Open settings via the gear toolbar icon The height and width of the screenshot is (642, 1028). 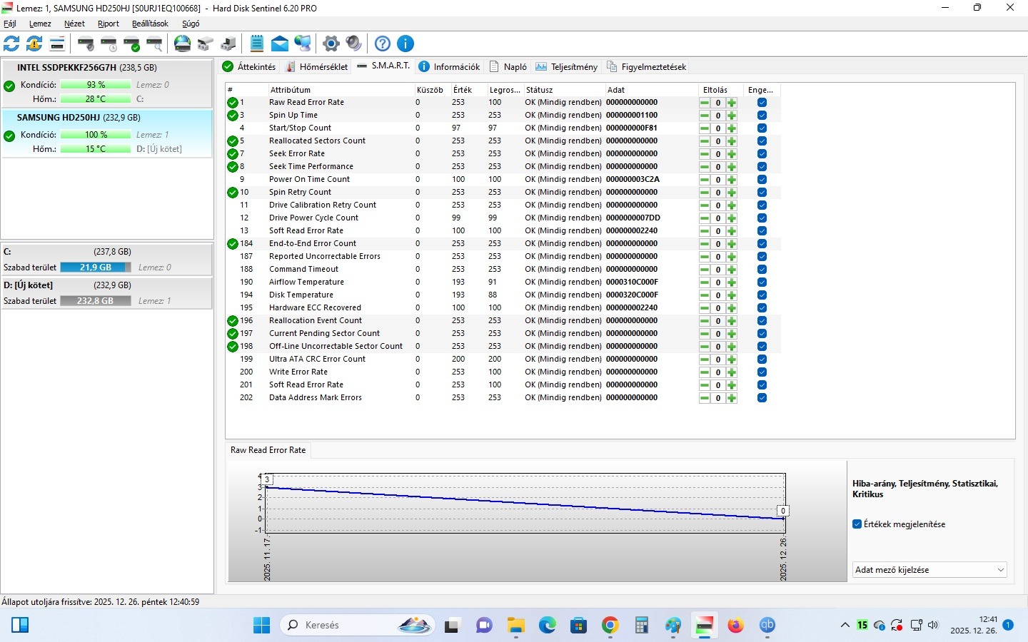(331, 44)
